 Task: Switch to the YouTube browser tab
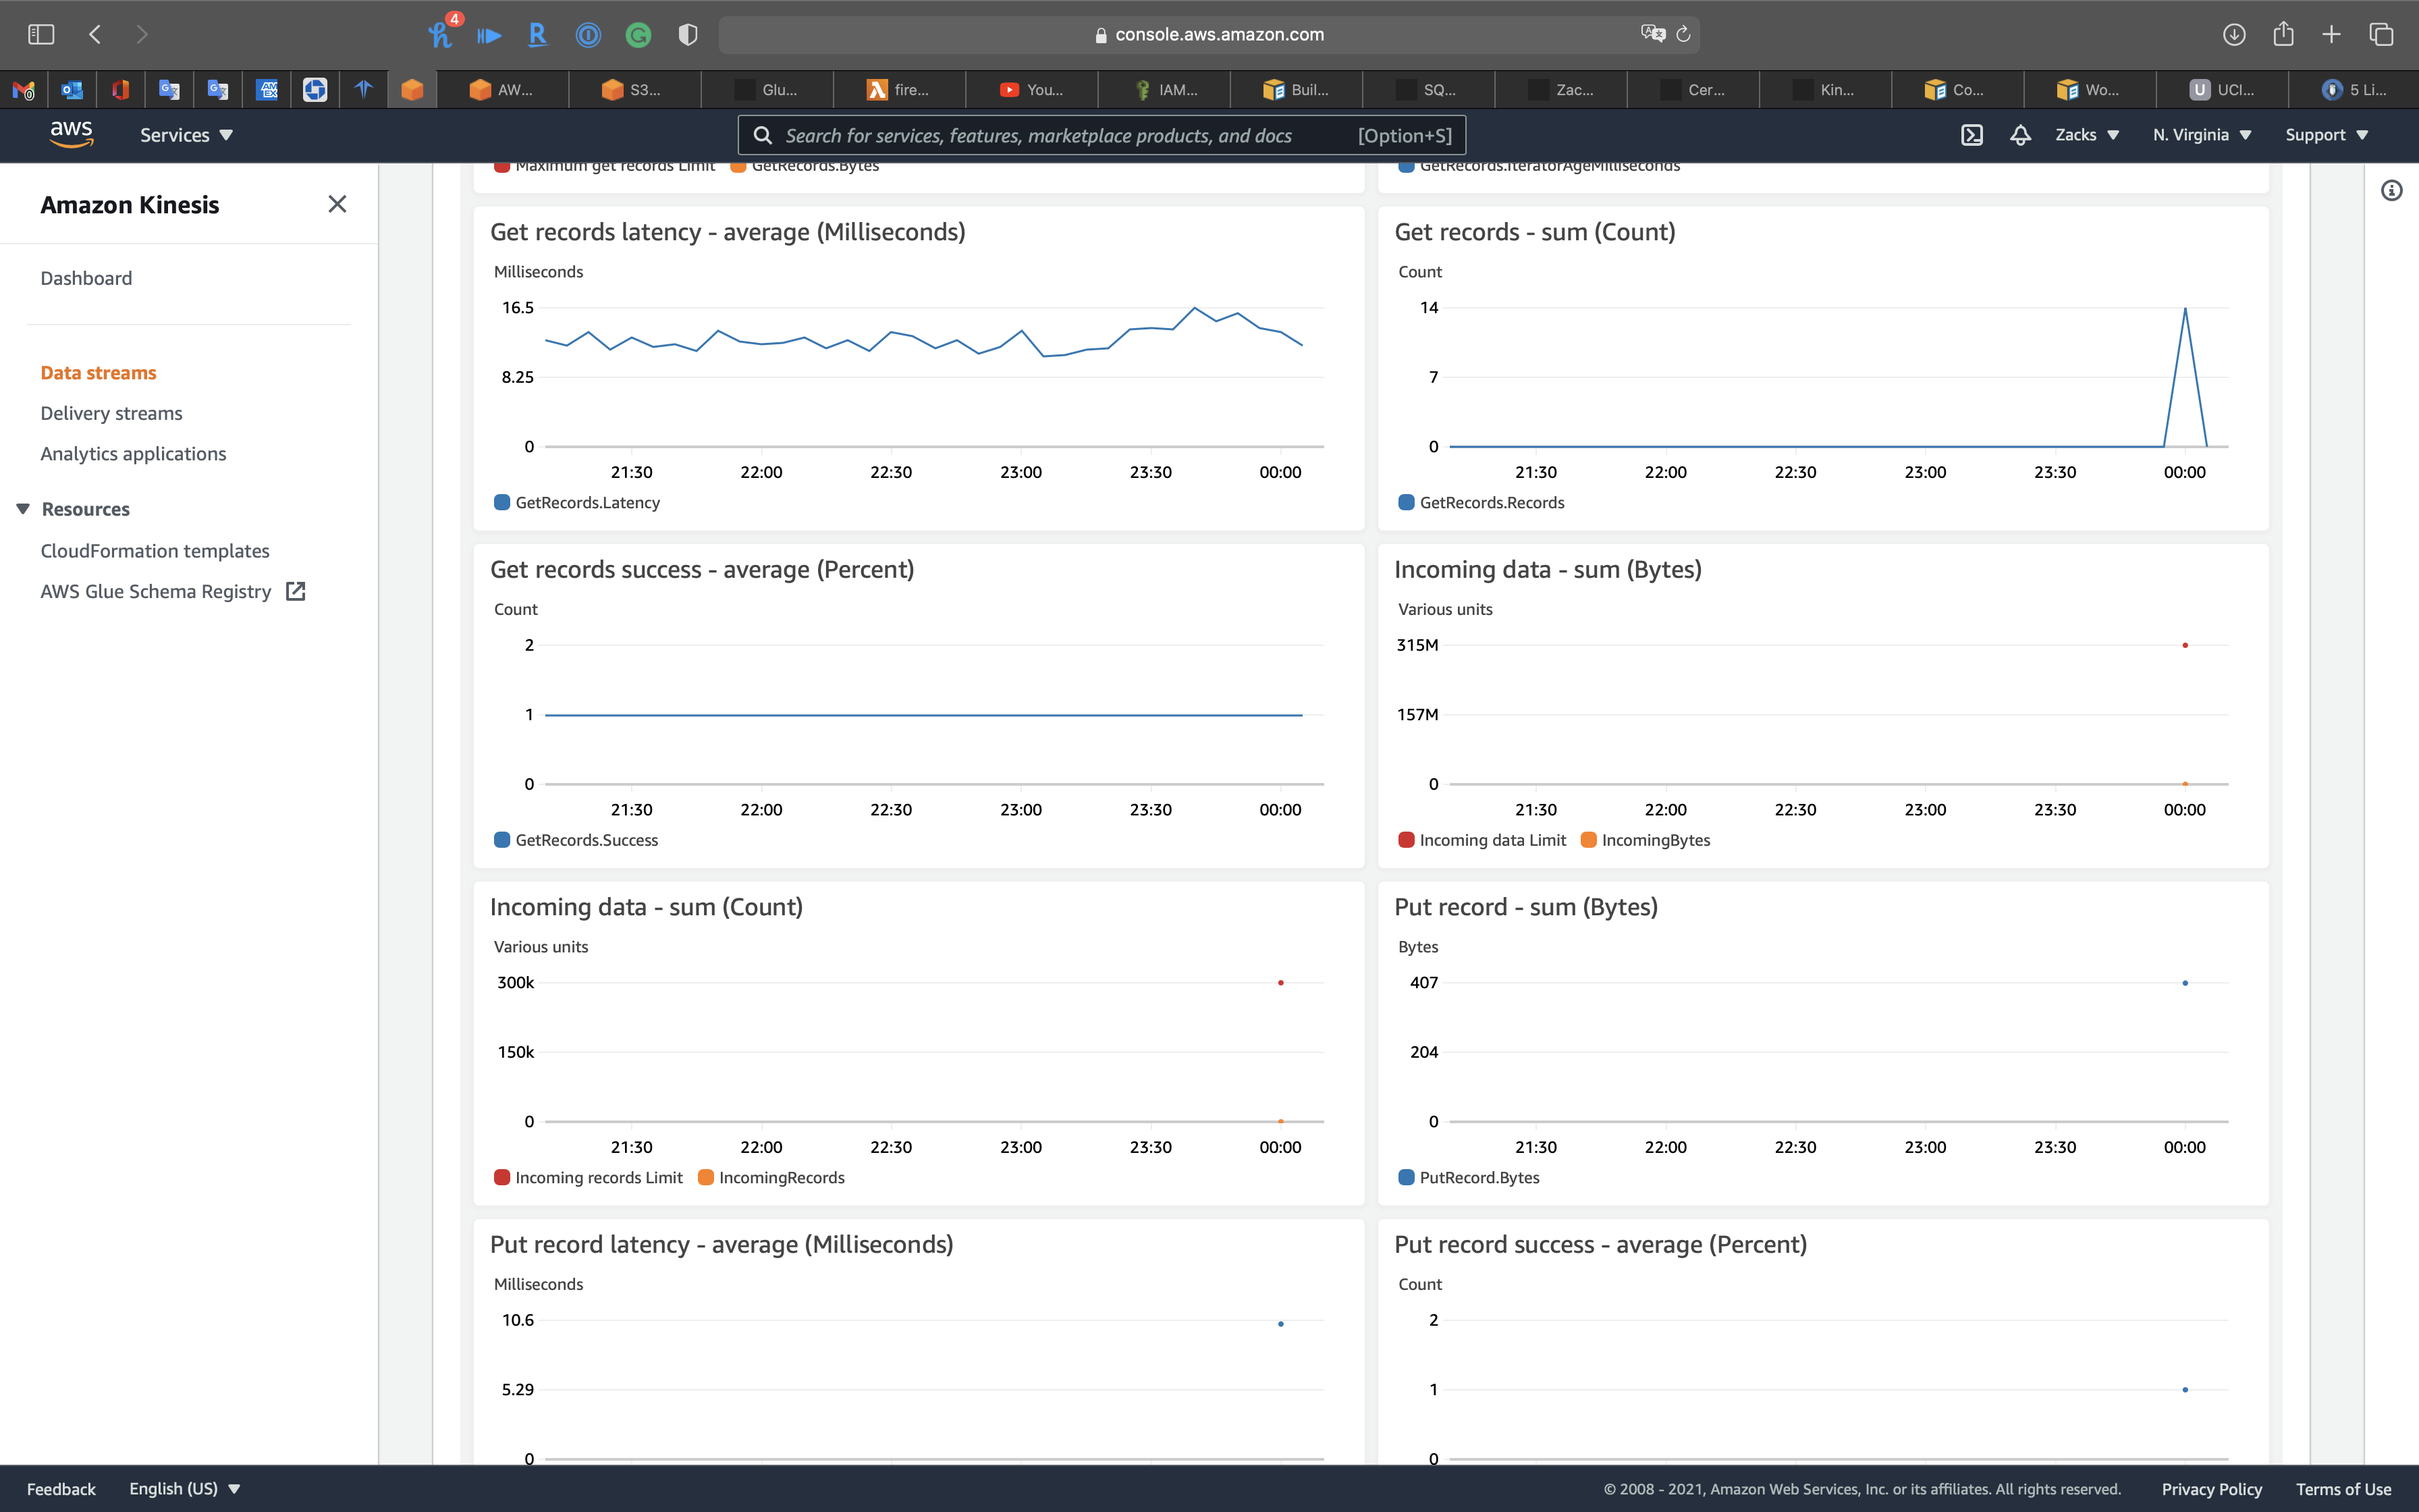[x=1031, y=90]
